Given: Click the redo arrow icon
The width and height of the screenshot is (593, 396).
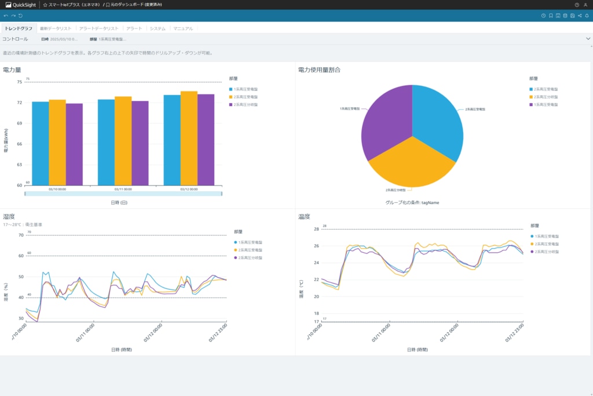Looking at the screenshot, I should click(x=13, y=16).
